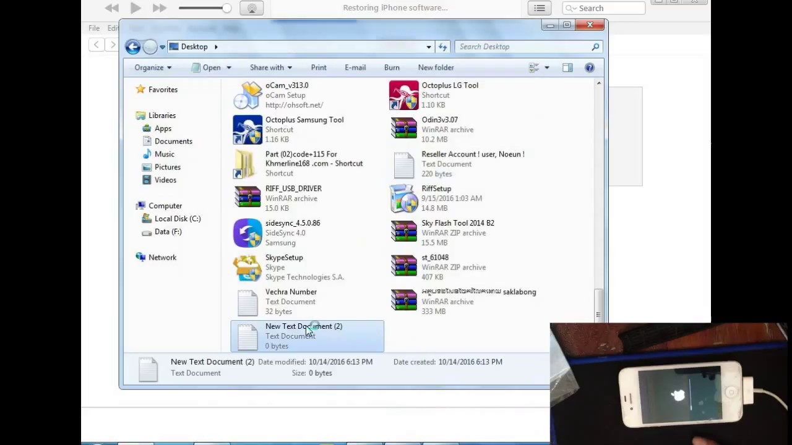The height and width of the screenshot is (445, 792).
Task: Click the Change your view icon
Action: pos(534,67)
